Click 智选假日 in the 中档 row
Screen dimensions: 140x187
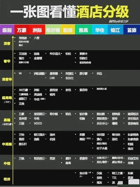coord(39,159)
